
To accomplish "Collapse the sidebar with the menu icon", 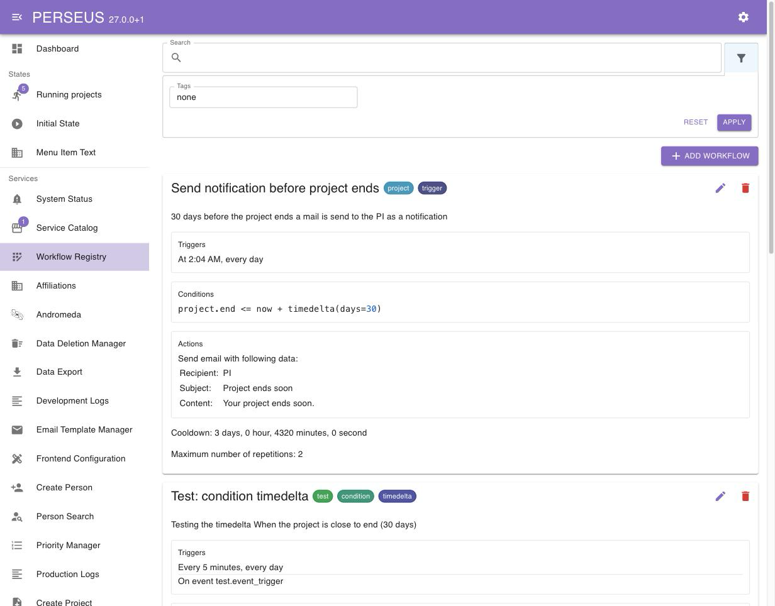I will (x=17, y=17).
